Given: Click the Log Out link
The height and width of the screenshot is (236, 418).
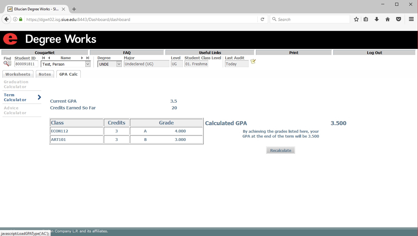Looking at the screenshot, I should 374,53.
